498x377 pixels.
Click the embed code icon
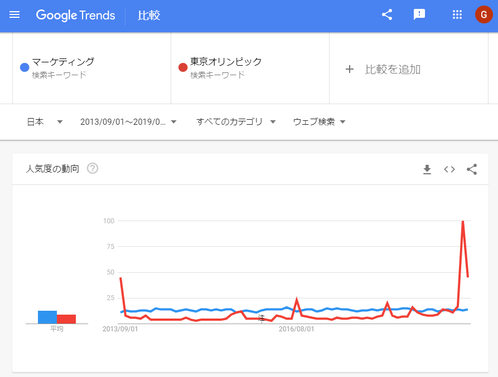pos(449,169)
